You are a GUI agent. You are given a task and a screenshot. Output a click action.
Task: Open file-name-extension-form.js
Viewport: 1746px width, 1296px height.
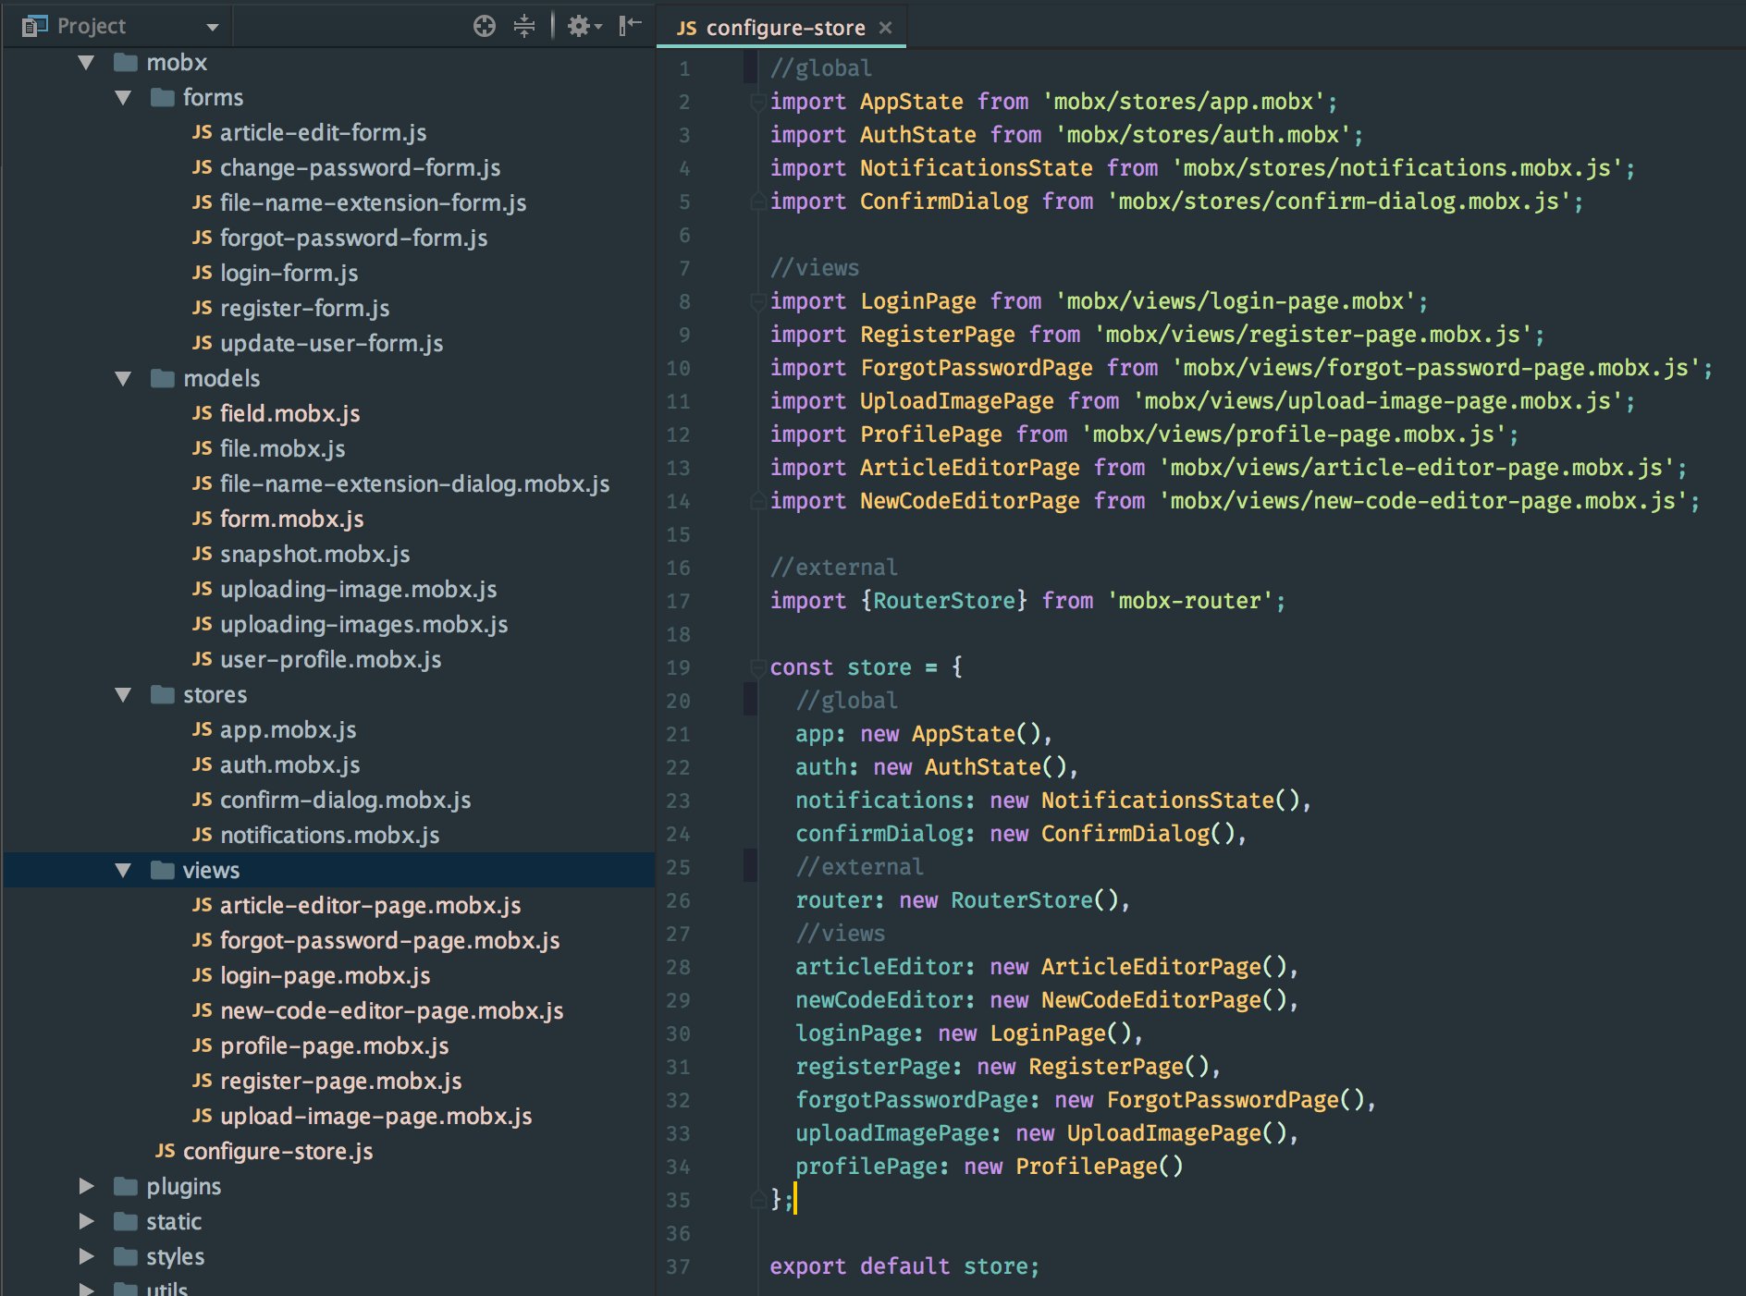coord(373,202)
